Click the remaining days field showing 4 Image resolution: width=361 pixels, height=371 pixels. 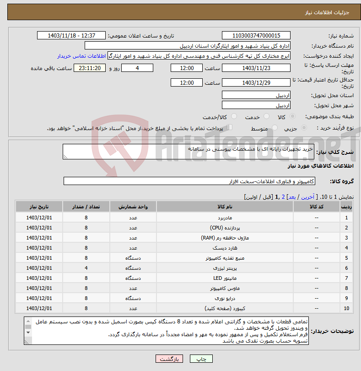tap(137, 68)
